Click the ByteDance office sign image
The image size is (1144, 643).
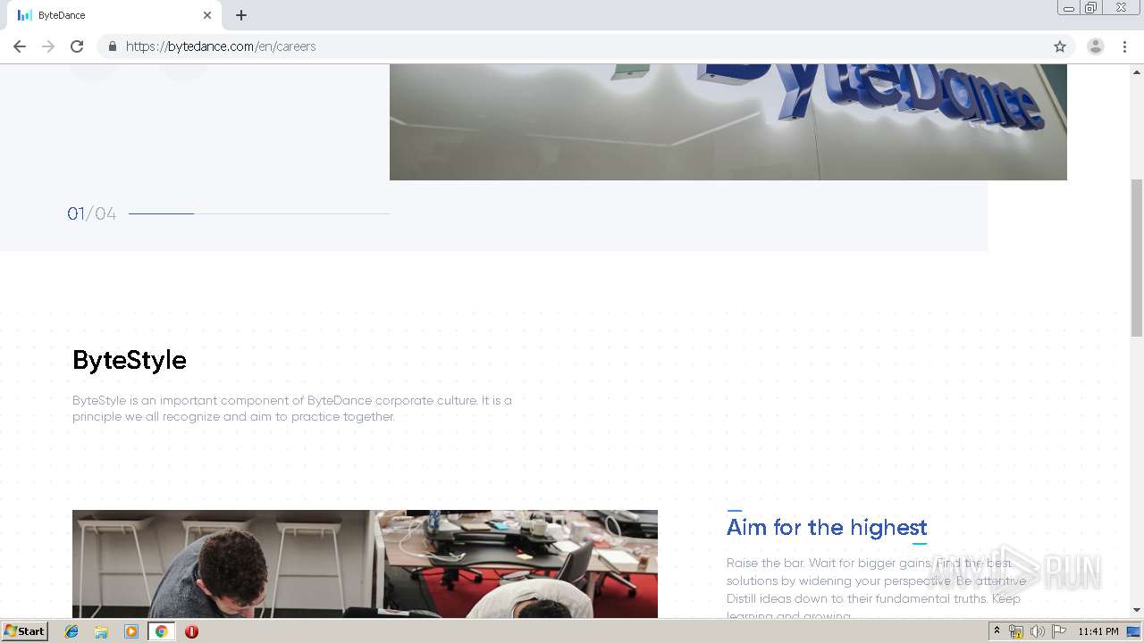coord(728,121)
